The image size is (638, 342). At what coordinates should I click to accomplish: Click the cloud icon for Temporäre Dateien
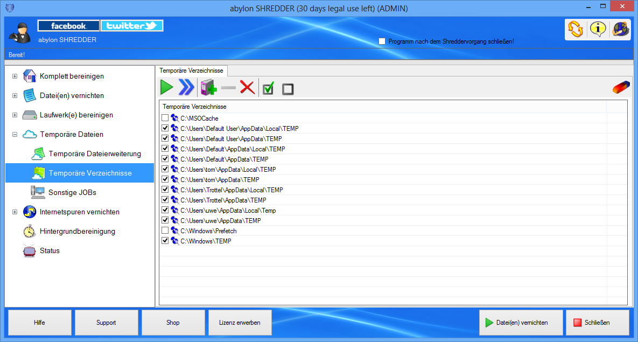(30, 134)
